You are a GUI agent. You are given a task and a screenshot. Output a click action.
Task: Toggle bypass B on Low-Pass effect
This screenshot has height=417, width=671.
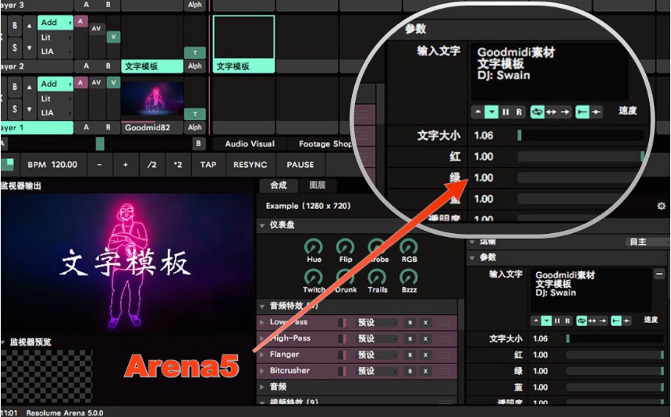coord(410,322)
